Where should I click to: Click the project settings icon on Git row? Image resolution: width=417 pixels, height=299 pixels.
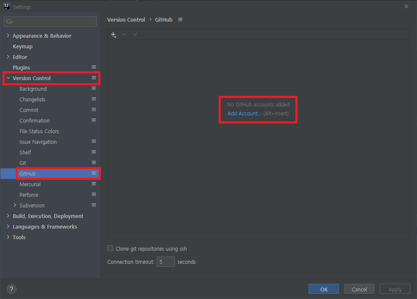point(94,162)
